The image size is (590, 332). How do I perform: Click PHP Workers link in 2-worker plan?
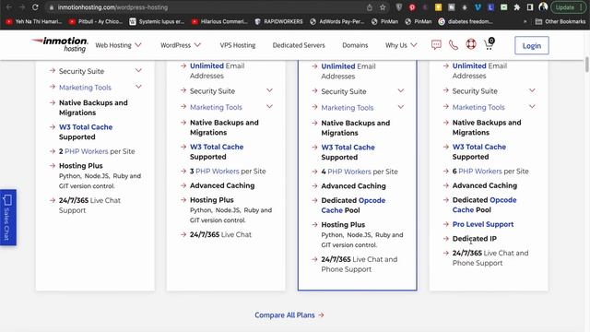[x=86, y=151]
